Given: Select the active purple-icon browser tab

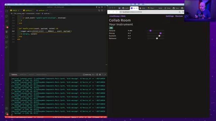Looking at the screenshot, I should [134, 8].
